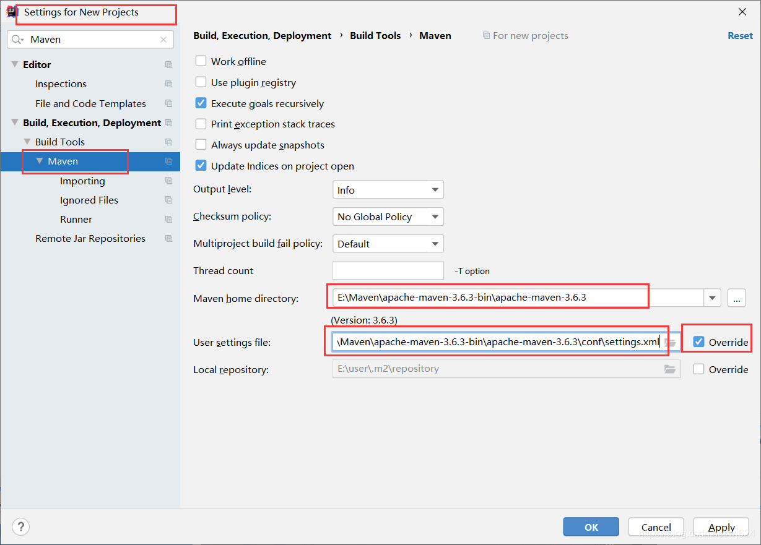Viewport: 761px width, 545px height.
Task: Click the IntelliJ IDEA logo in the title bar
Action: pos(12,12)
